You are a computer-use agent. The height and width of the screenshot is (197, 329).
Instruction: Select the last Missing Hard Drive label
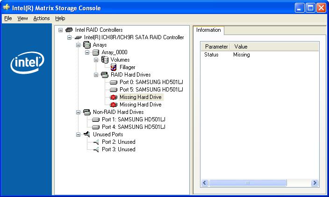coord(141,105)
